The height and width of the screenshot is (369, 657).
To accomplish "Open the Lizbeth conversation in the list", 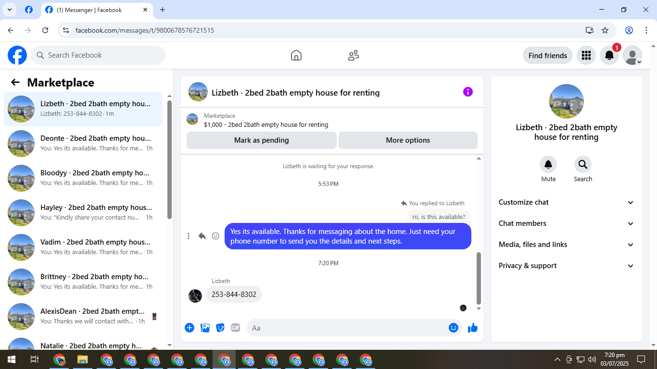I will 83,109.
